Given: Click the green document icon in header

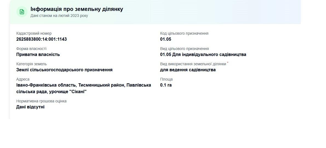Looking at the screenshot, I should pyautogui.click(x=22, y=12).
